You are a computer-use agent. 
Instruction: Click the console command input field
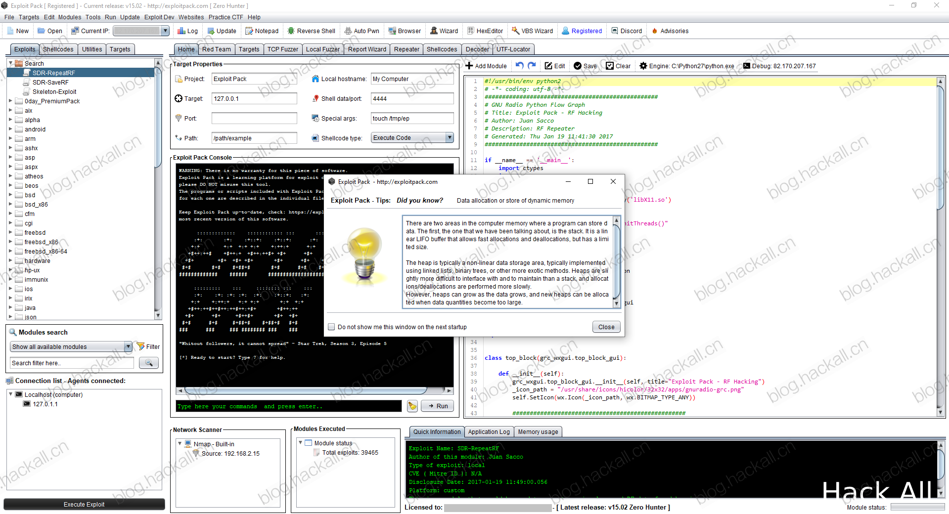tap(289, 406)
